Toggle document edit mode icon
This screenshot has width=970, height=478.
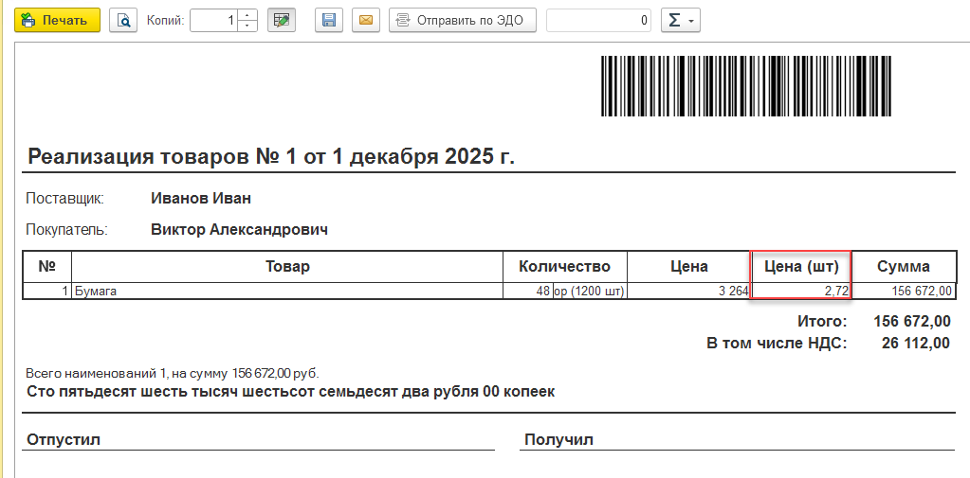281,20
